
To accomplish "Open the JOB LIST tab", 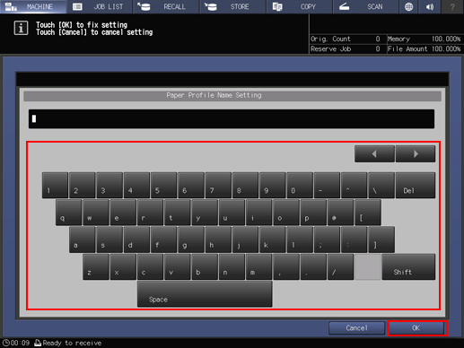I will [100, 6].
